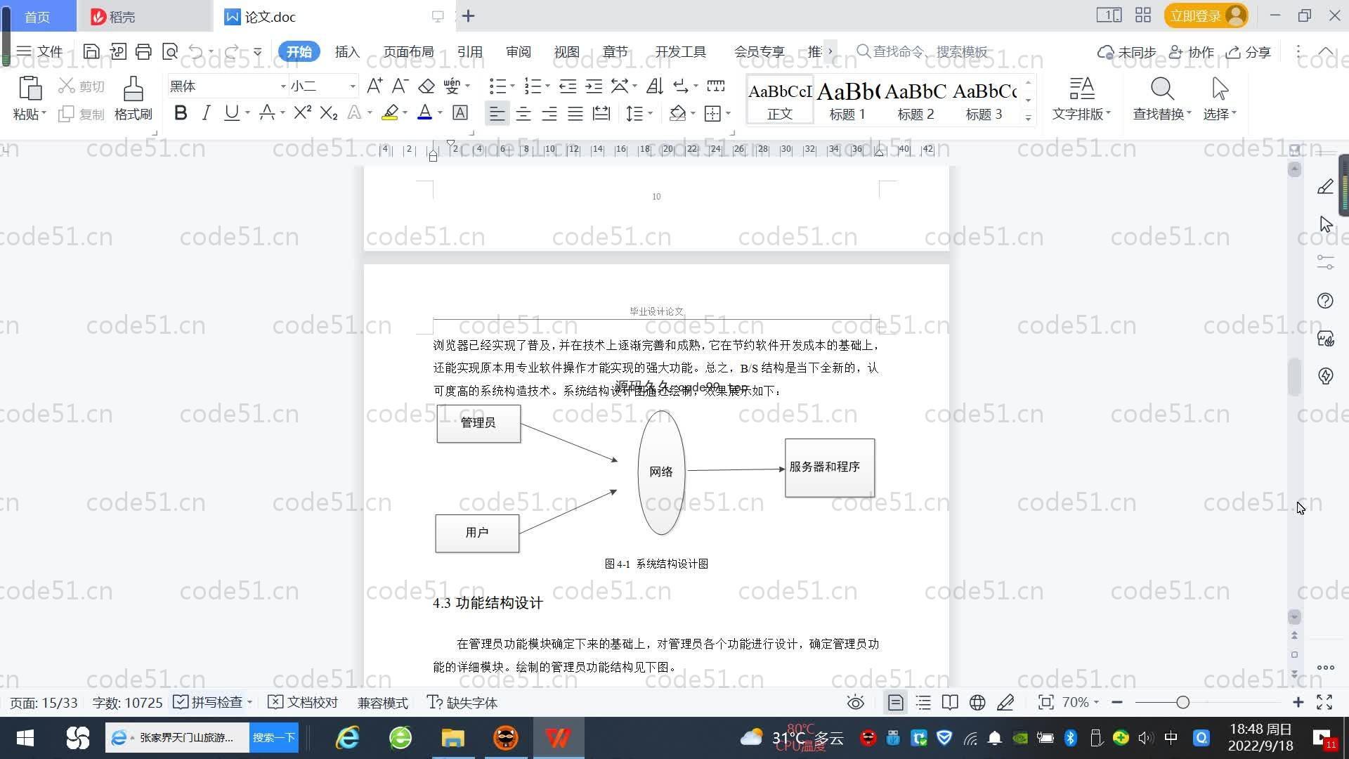Expand the styles gallery
1349x759 pixels.
click(1028, 117)
